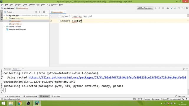
Task: Click the Git commit checkmark icon
Action: coord(175,8)
